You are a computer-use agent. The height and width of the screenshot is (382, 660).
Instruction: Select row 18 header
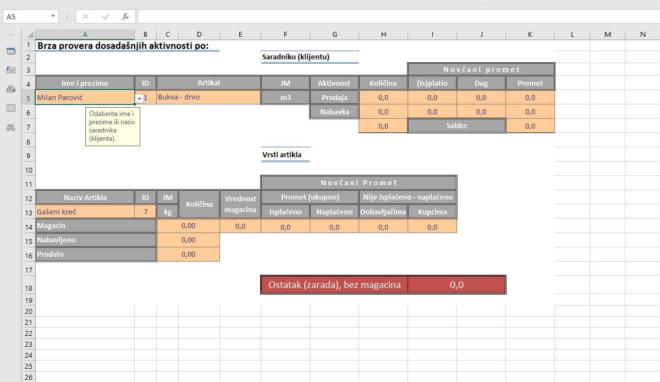(28, 288)
